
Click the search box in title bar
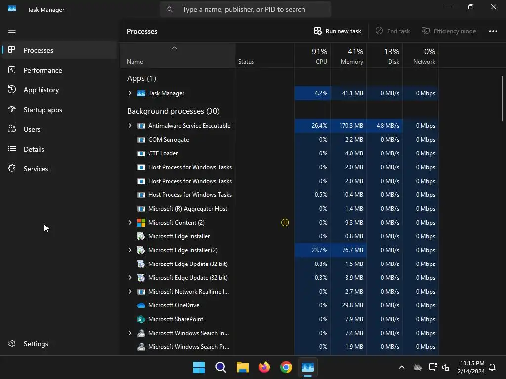pyautogui.click(x=245, y=9)
